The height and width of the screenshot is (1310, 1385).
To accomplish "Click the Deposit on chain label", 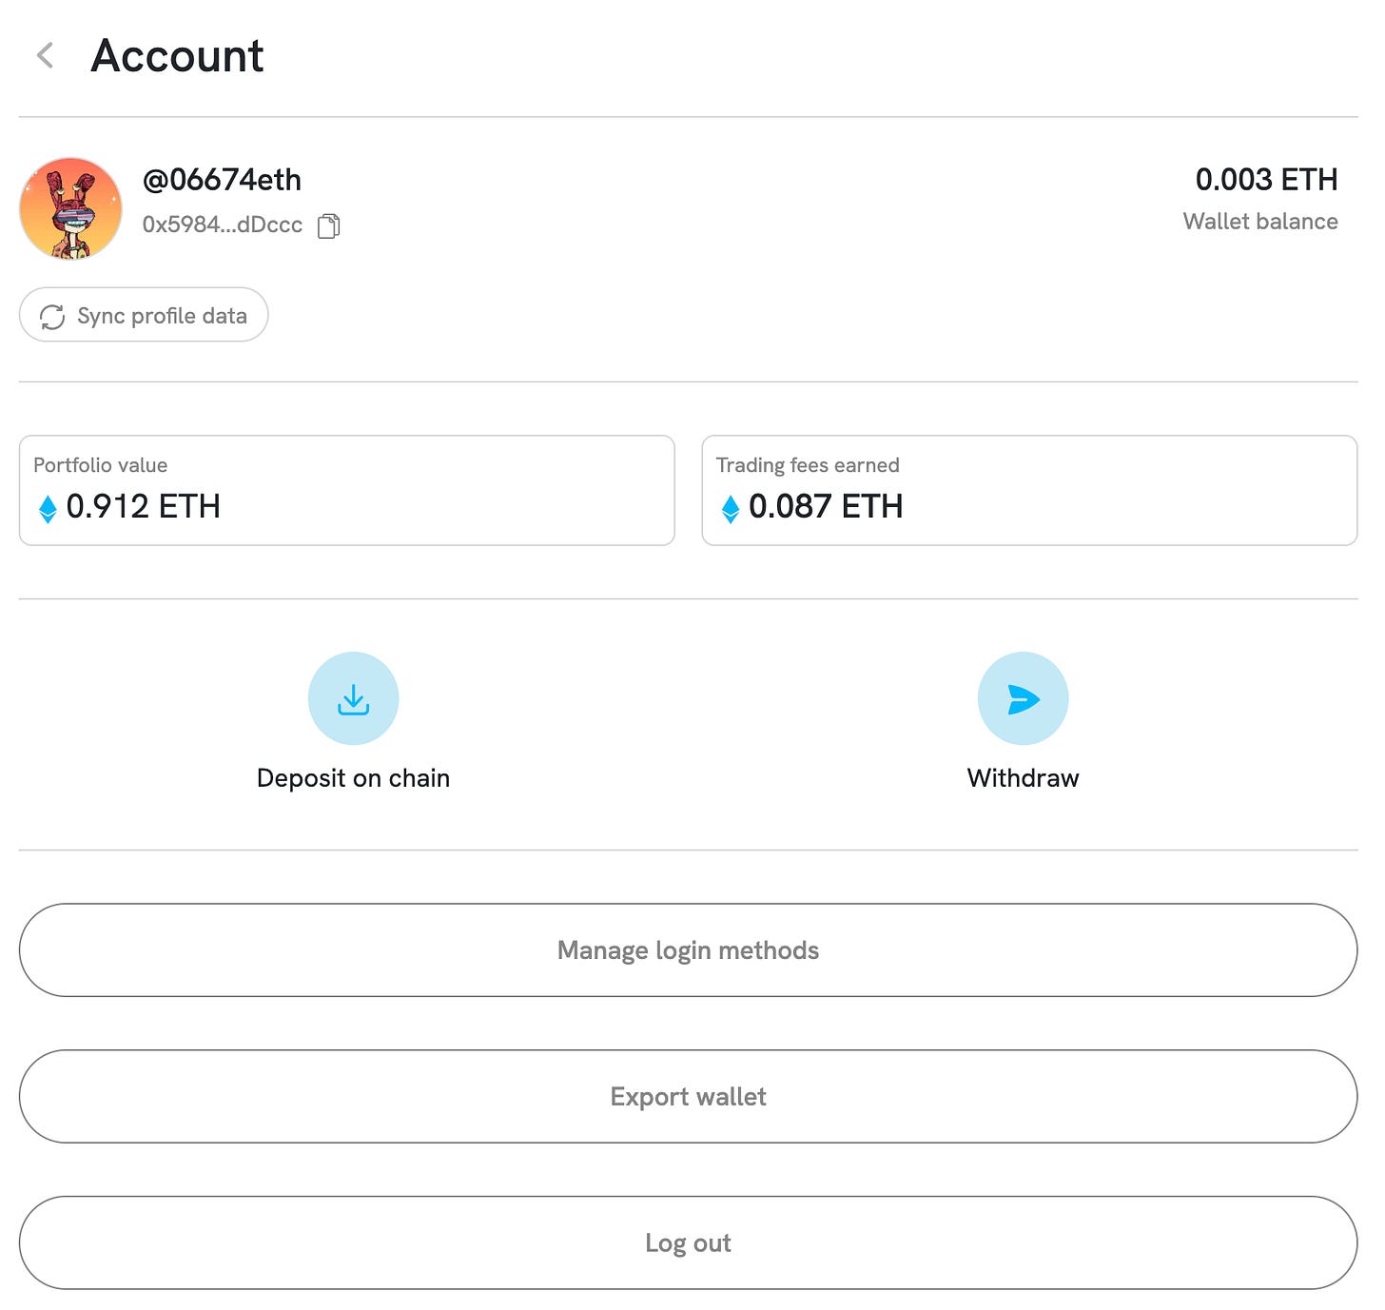I will [x=353, y=778].
